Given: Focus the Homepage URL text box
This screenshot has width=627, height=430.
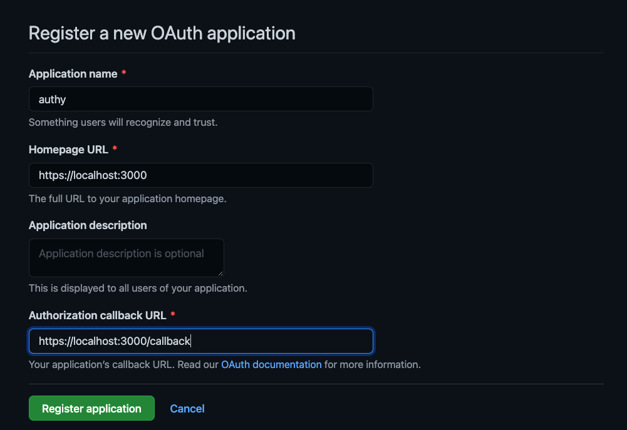Looking at the screenshot, I should (200, 175).
